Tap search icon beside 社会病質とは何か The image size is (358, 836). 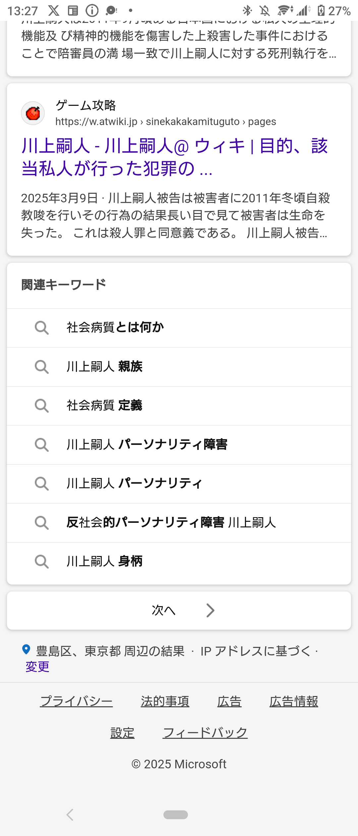(41, 328)
